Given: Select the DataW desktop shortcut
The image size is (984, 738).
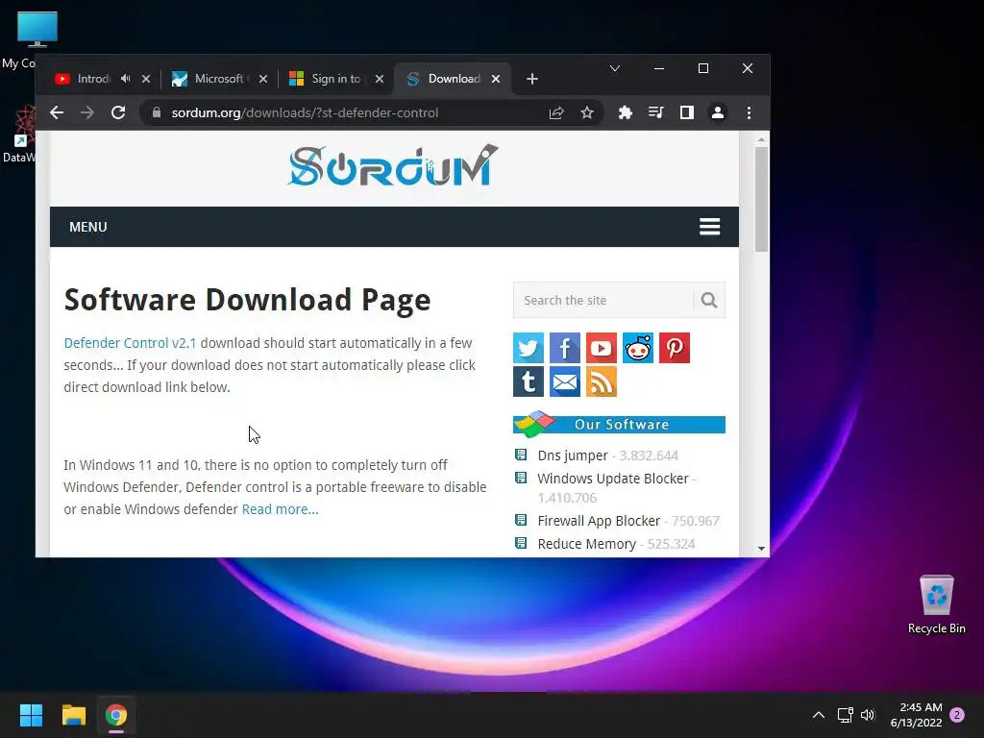Looking at the screenshot, I should (19, 134).
